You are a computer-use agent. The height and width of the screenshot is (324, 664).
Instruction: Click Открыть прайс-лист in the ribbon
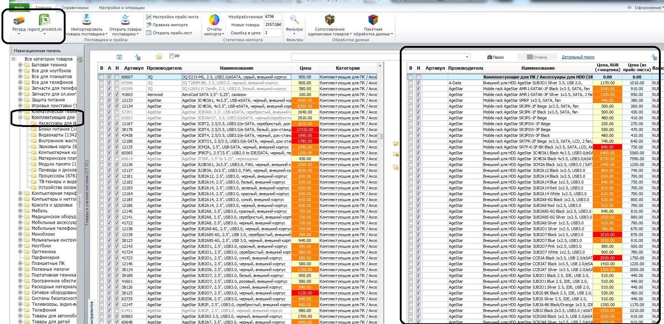click(x=169, y=33)
